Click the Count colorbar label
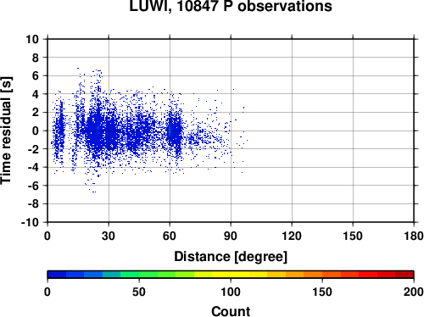This screenshot has width=424, height=317. click(231, 311)
